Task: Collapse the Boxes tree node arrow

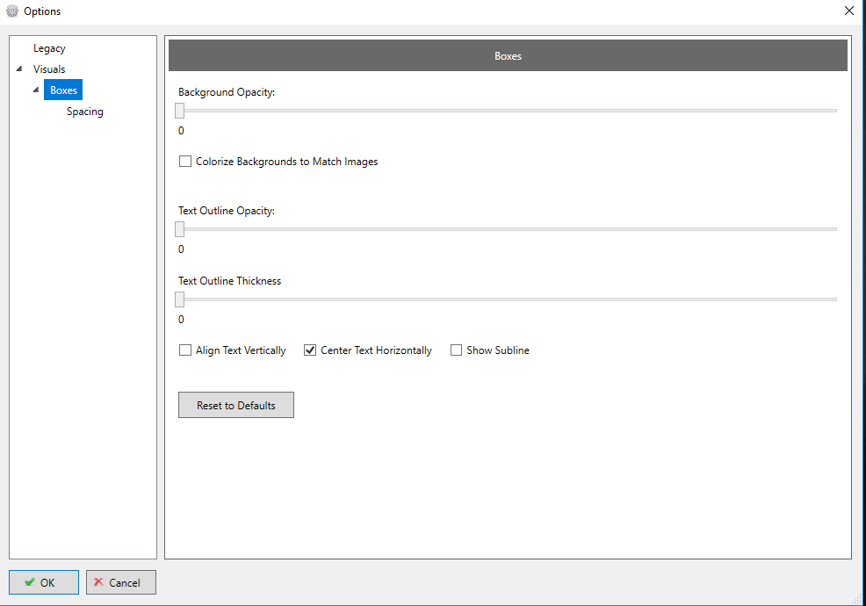Action: click(x=36, y=90)
